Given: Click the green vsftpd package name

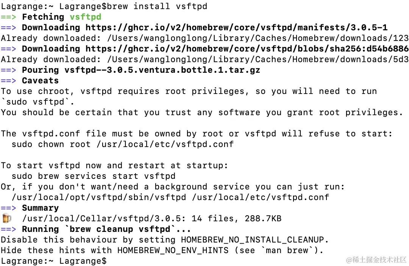Looking at the screenshot, I should [85, 17].
